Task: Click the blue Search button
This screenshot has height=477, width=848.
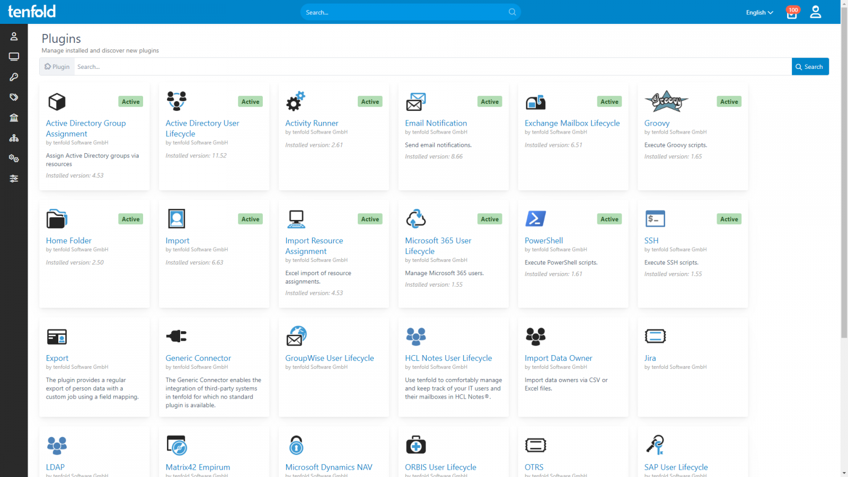Action: (x=810, y=66)
